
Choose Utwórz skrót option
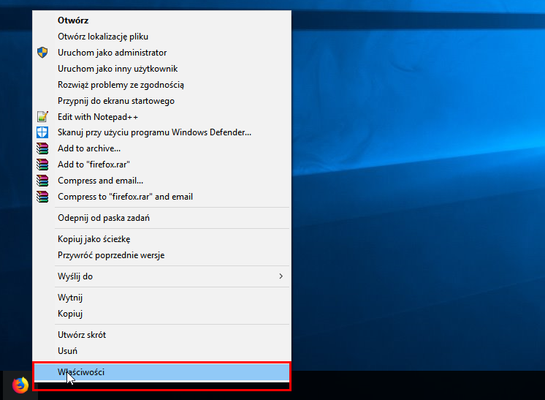pos(161,335)
